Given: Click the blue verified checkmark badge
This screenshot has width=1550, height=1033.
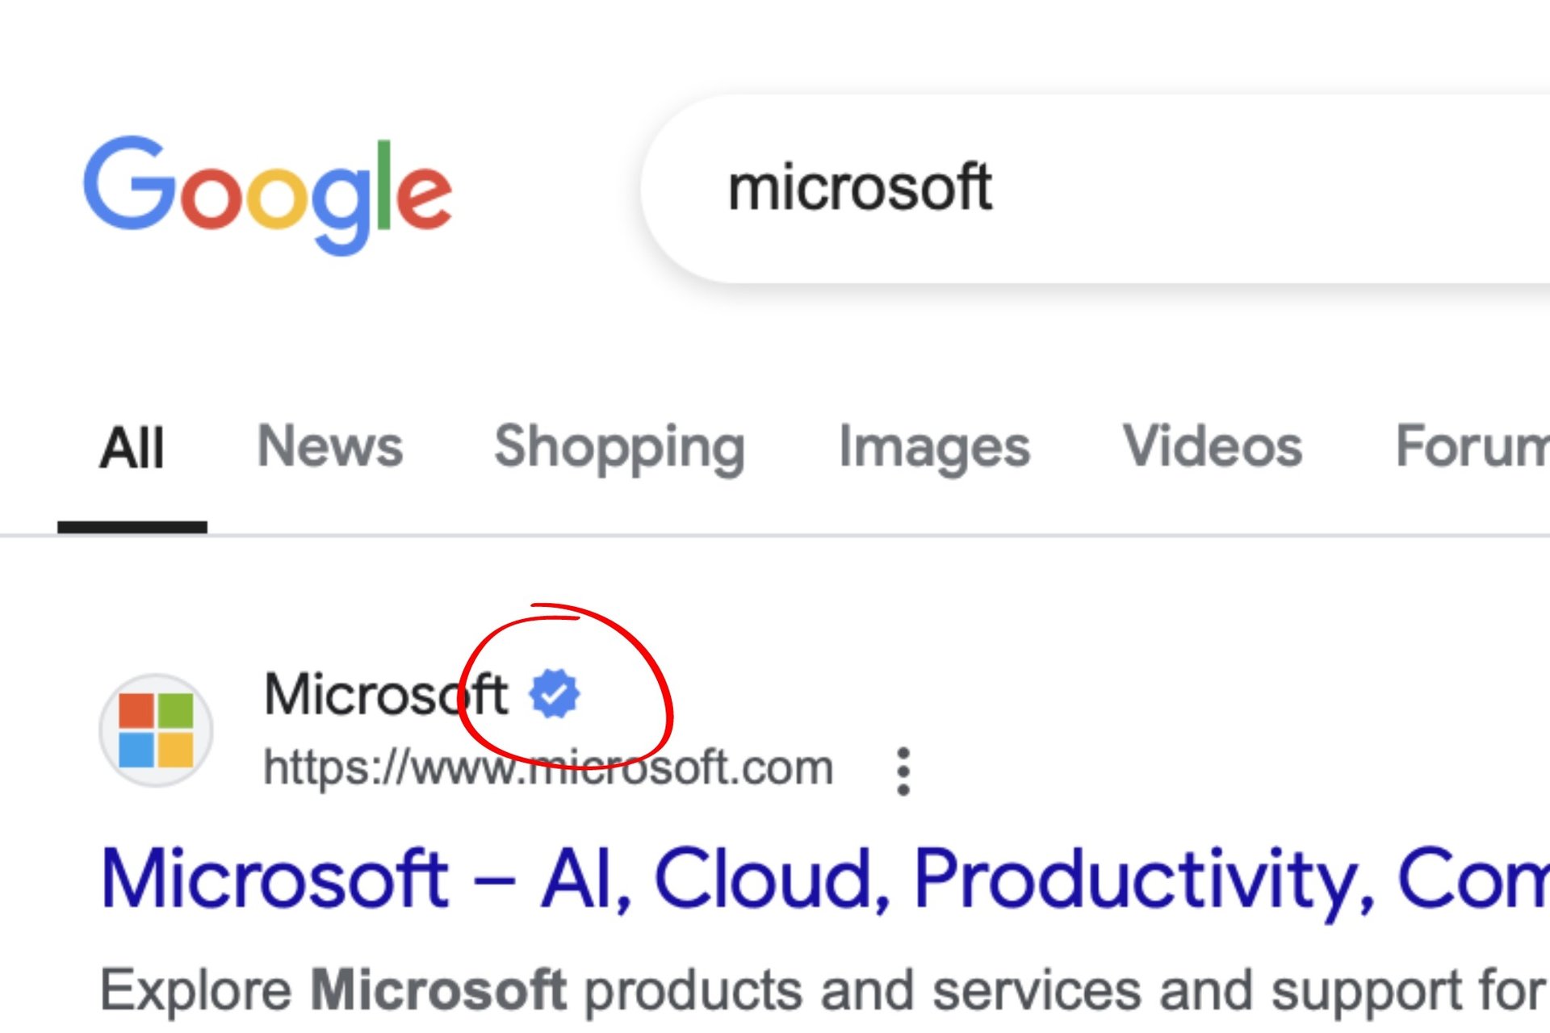Looking at the screenshot, I should tap(554, 693).
